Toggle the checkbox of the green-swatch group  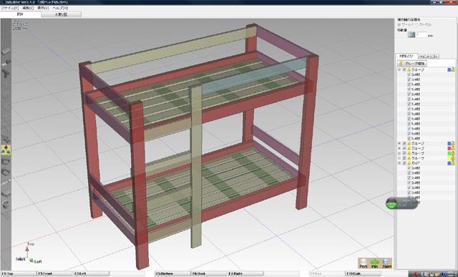(404, 153)
